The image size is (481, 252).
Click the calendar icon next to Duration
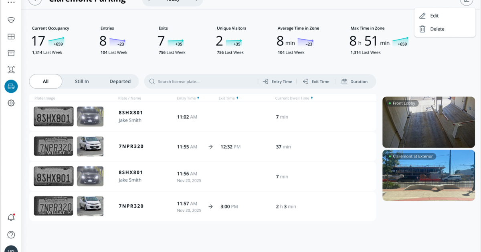(x=344, y=82)
